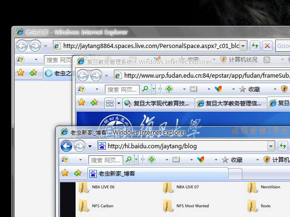Open NFS Most Wanted folder
The height and width of the screenshot is (217, 290).
(169, 206)
